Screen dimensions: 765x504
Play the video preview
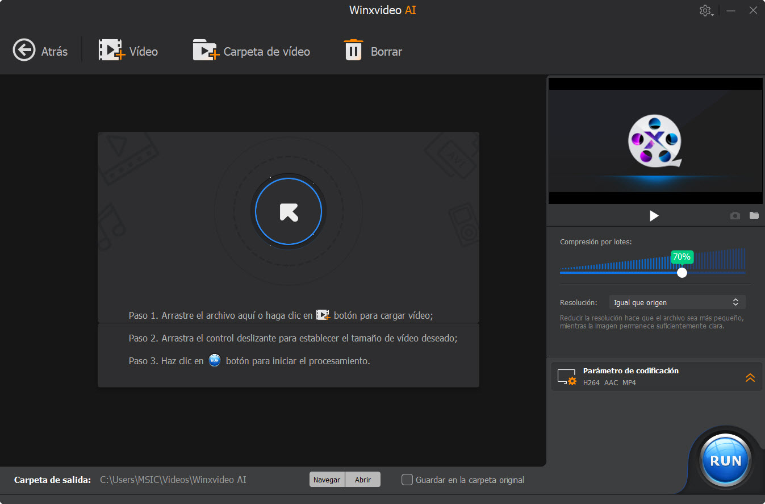pyautogui.click(x=654, y=215)
